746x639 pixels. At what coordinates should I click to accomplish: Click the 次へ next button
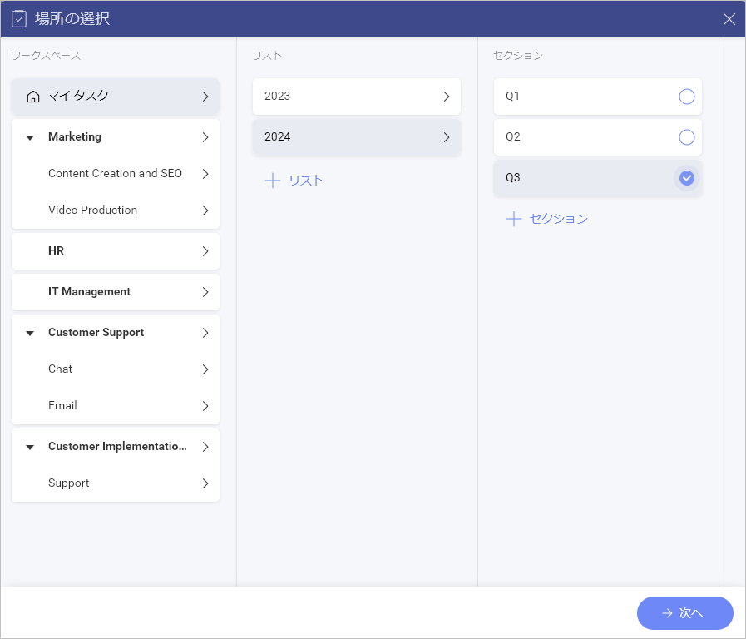[685, 613]
